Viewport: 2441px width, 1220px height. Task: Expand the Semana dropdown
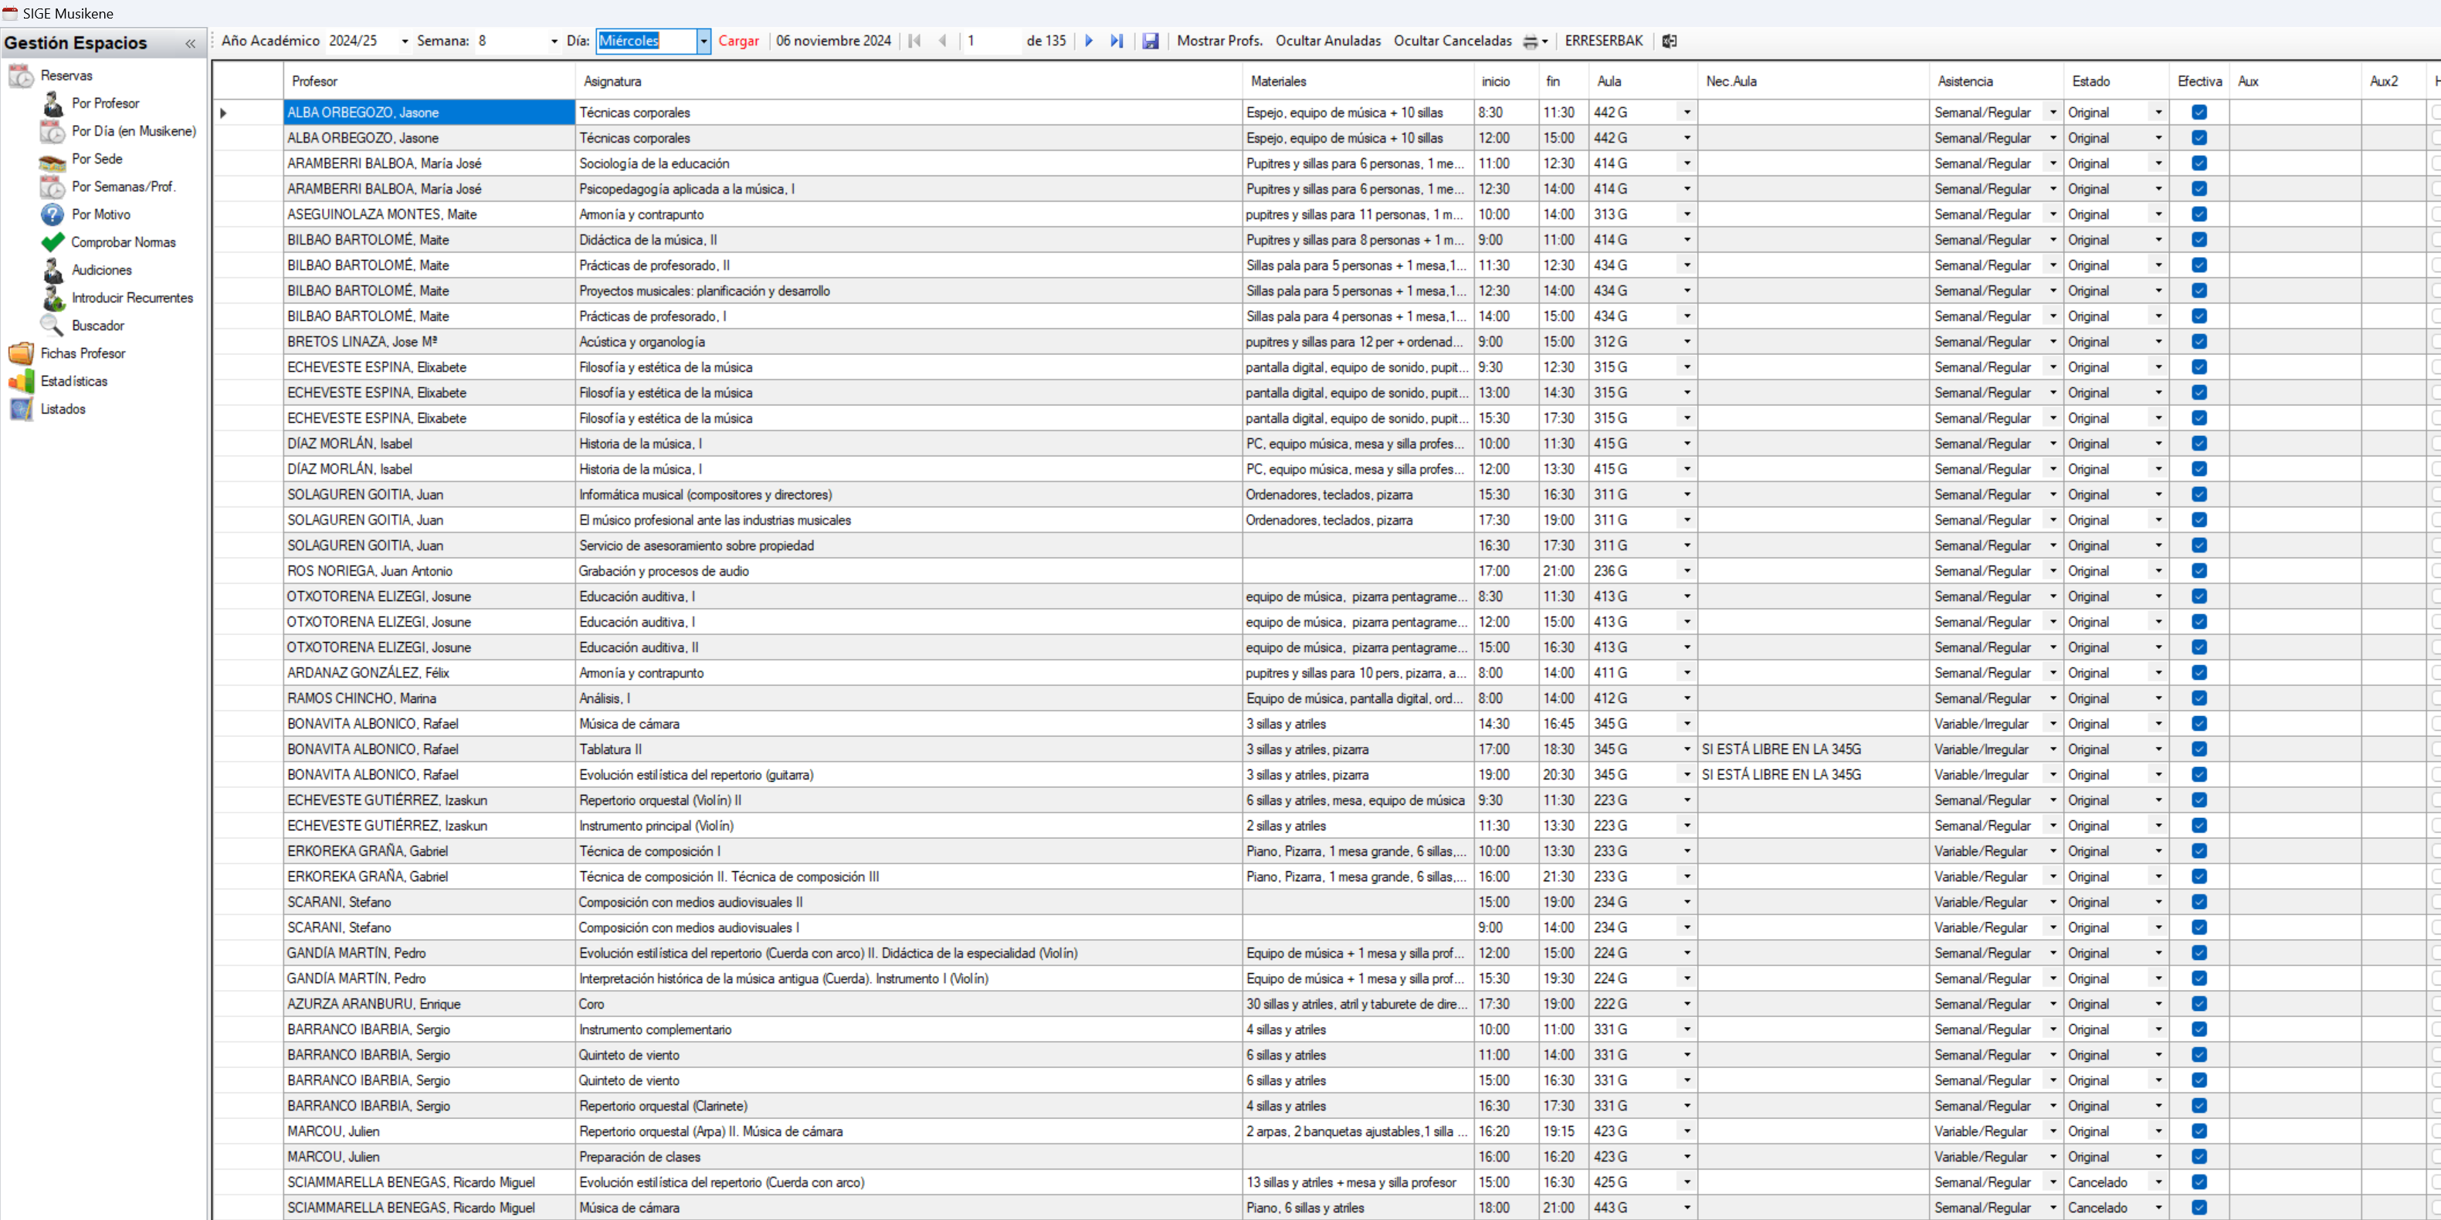(554, 41)
